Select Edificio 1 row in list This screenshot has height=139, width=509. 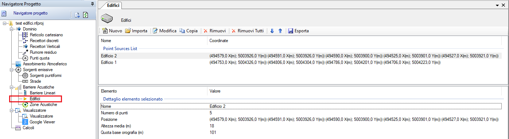point(301,62)
